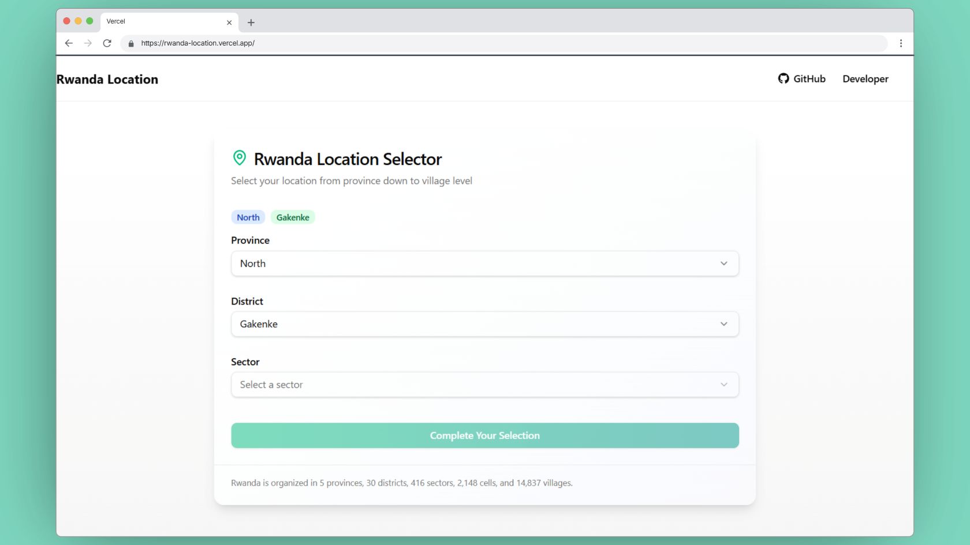
Task: Click the close icon on the Vercel tab
Action: coord(229,22)
